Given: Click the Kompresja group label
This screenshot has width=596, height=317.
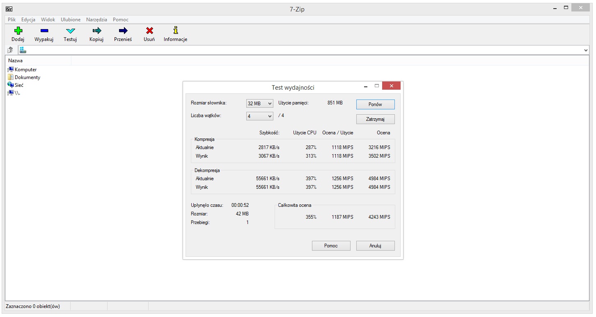Looking at the screenshot, I should click(x=204, y=139).
